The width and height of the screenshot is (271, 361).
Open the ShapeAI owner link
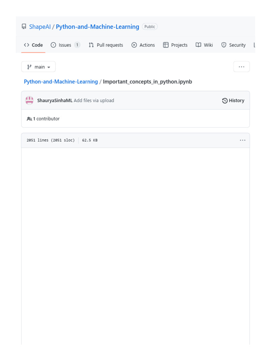40,27
